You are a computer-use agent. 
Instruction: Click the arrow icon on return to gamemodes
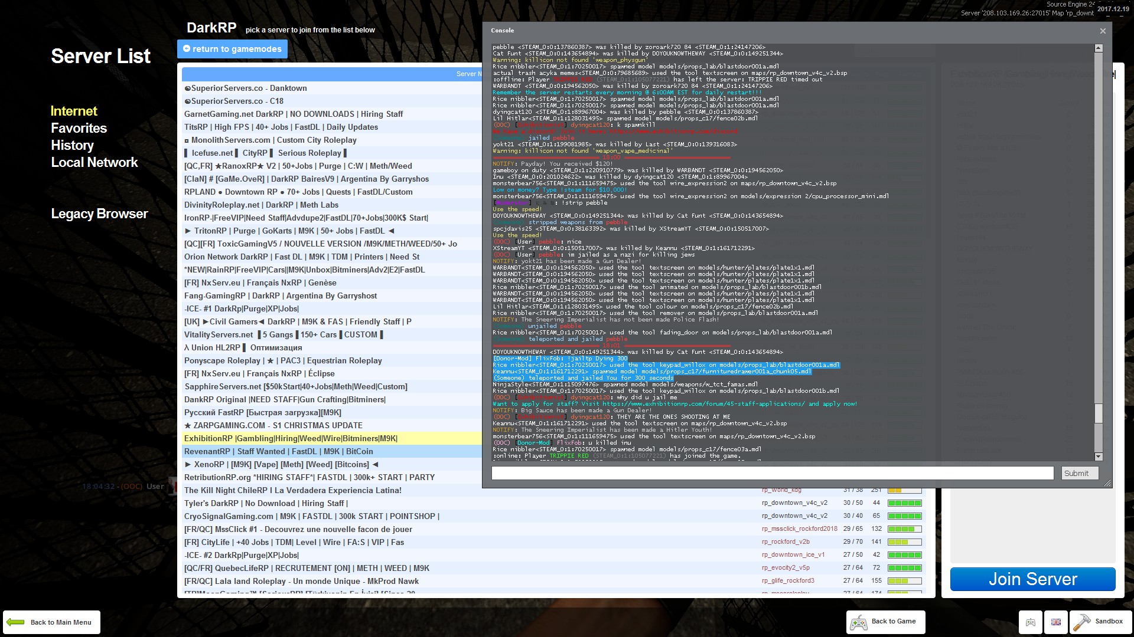pyautogui.click(x=187, y=49)
